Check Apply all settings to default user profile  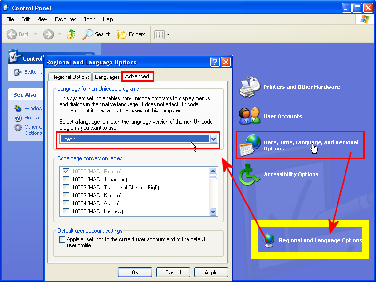pos(62,239)
